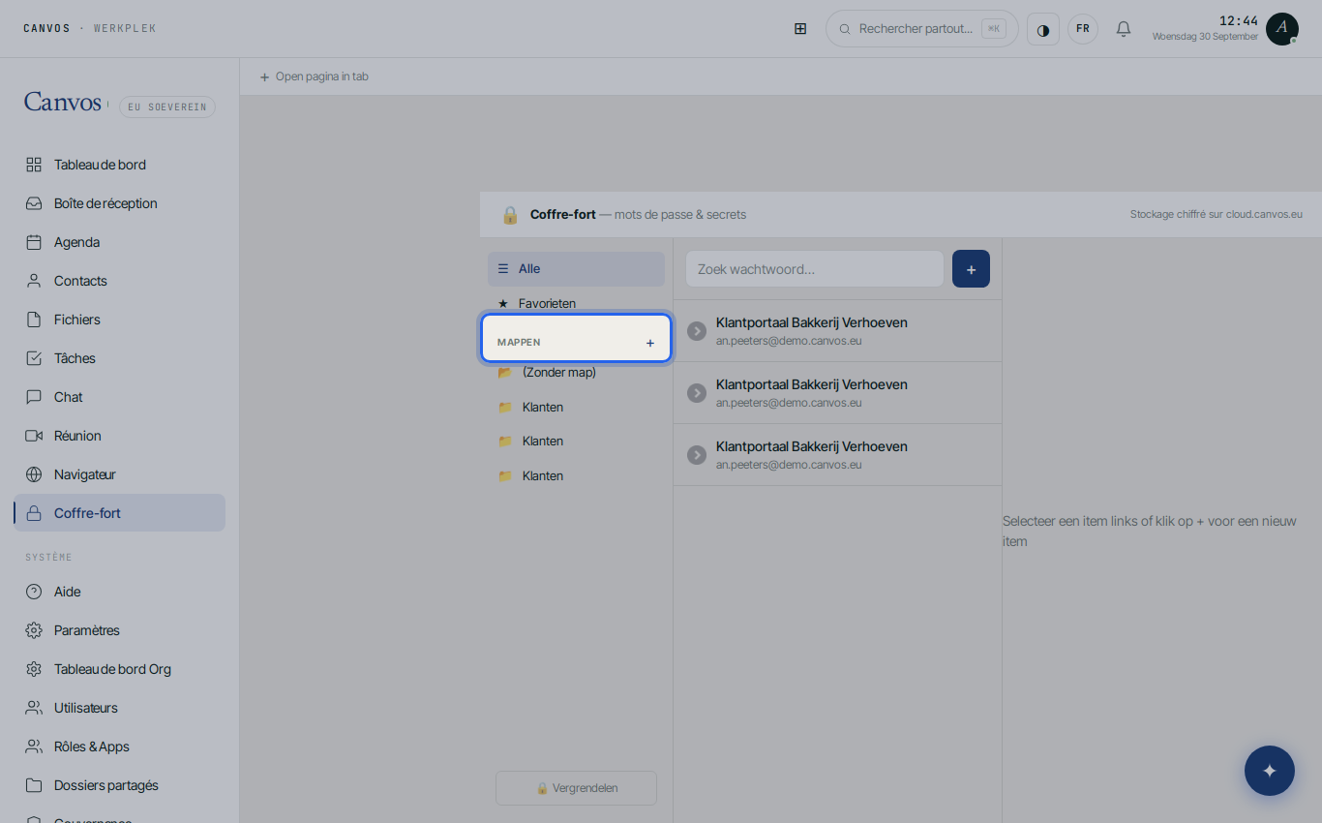This screenshot has width=1322, height=823.
Task: Open the sparkle assistant floating button
Action: tap(1270, 771)
